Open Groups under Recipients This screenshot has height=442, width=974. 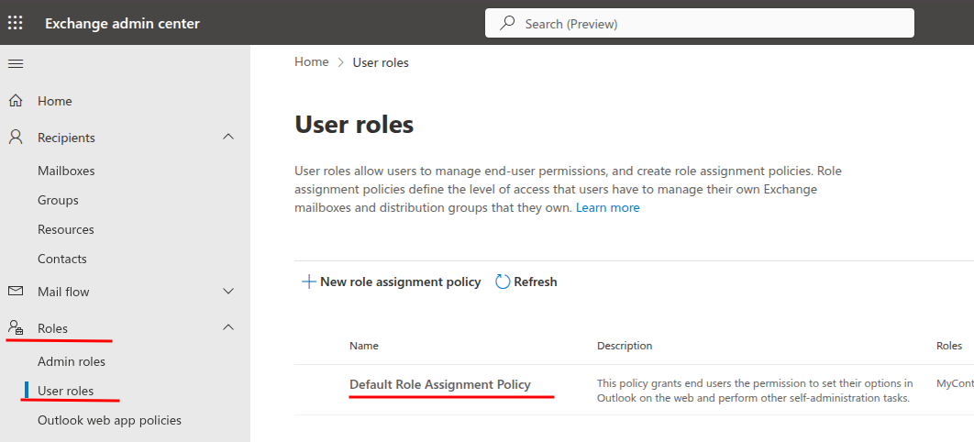coord(58,200)
